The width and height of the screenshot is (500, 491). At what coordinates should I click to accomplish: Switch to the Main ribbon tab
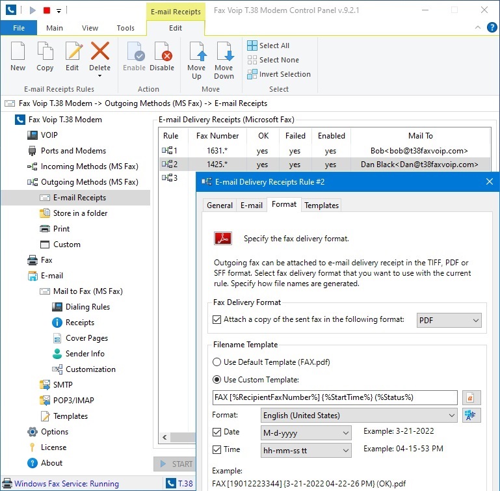coord(55,28)
